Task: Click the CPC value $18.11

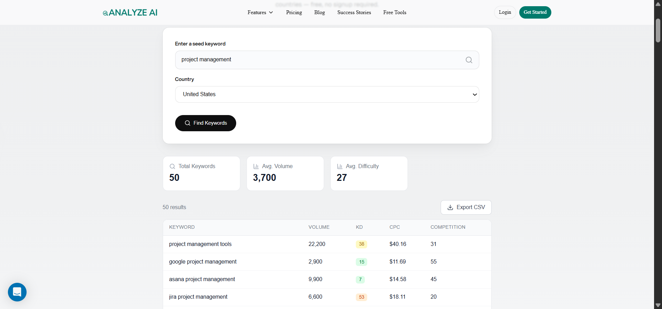Action: pyautogui.click(x=398, y=297)
